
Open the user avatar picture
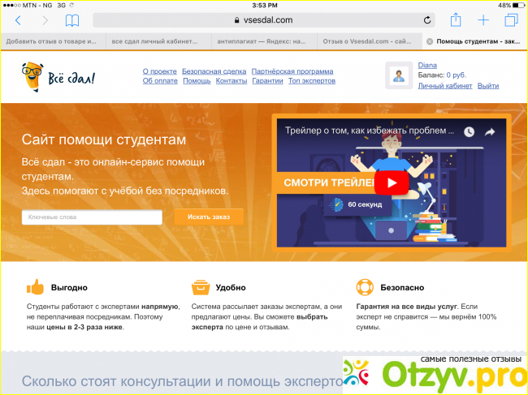pyautogui.click(x=400, y=76)
